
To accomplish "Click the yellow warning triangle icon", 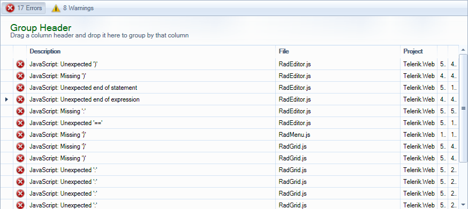I will tap(56, 9).
